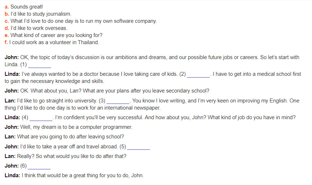The image size is (312, 185).
Task: Select blank (2) after 'care of kids'
Action: pyautogui.click(x=198, y=75)
